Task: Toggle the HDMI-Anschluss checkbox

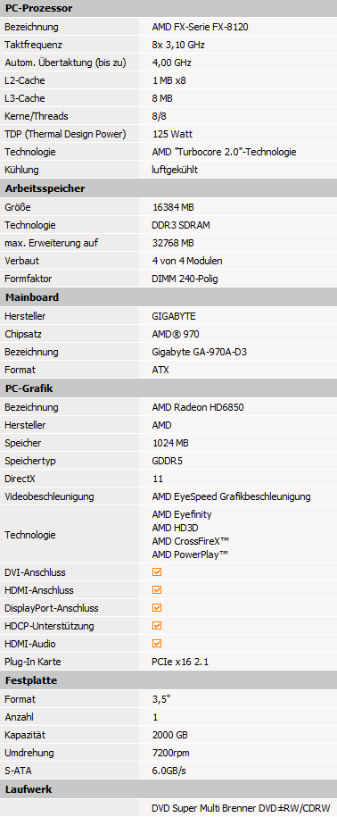Action: pos(157,590)
